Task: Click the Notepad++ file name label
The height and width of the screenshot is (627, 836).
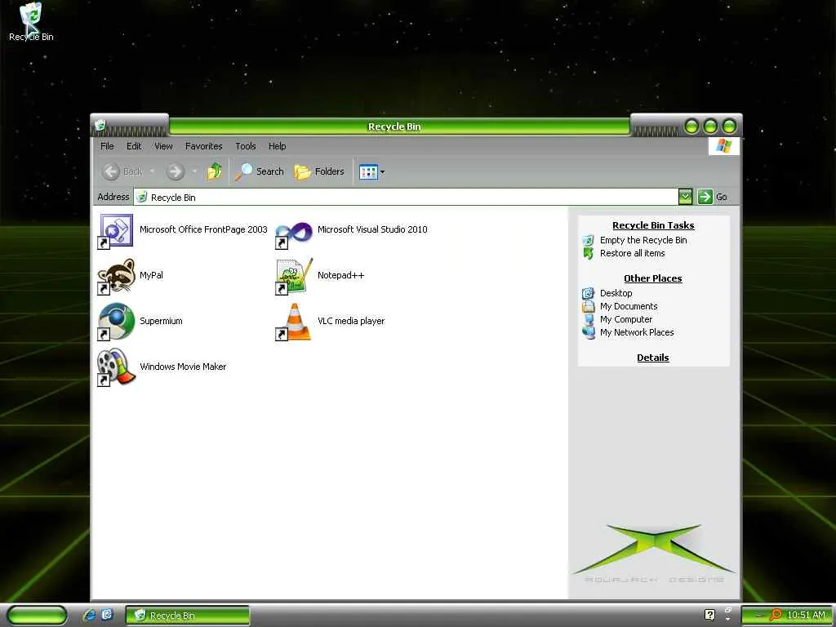Action: (340, 275)
